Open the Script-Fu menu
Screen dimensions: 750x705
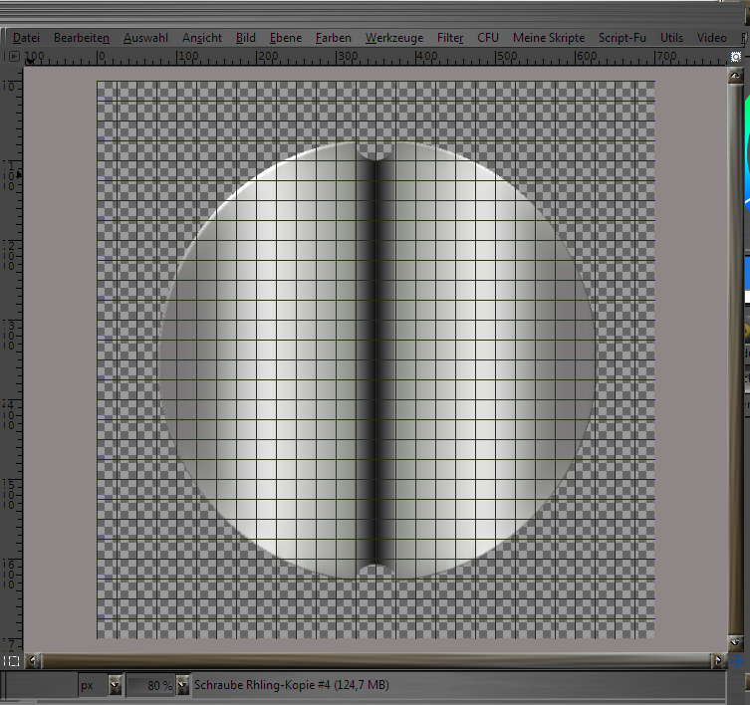point(622,38)
